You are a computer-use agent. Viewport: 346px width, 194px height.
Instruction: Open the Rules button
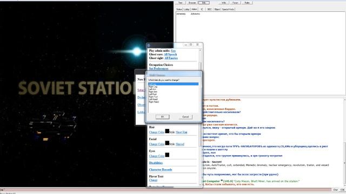point(247,3)
